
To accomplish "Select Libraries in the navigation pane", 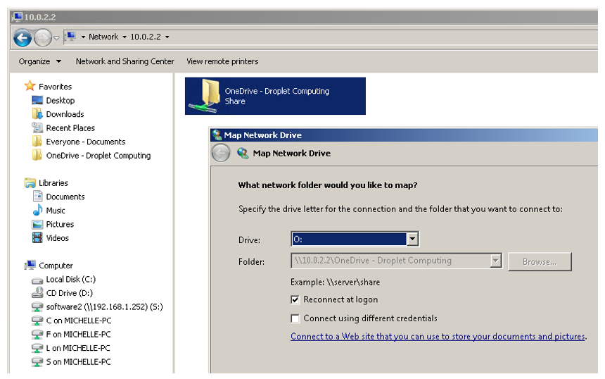I will tap(53, 183).
